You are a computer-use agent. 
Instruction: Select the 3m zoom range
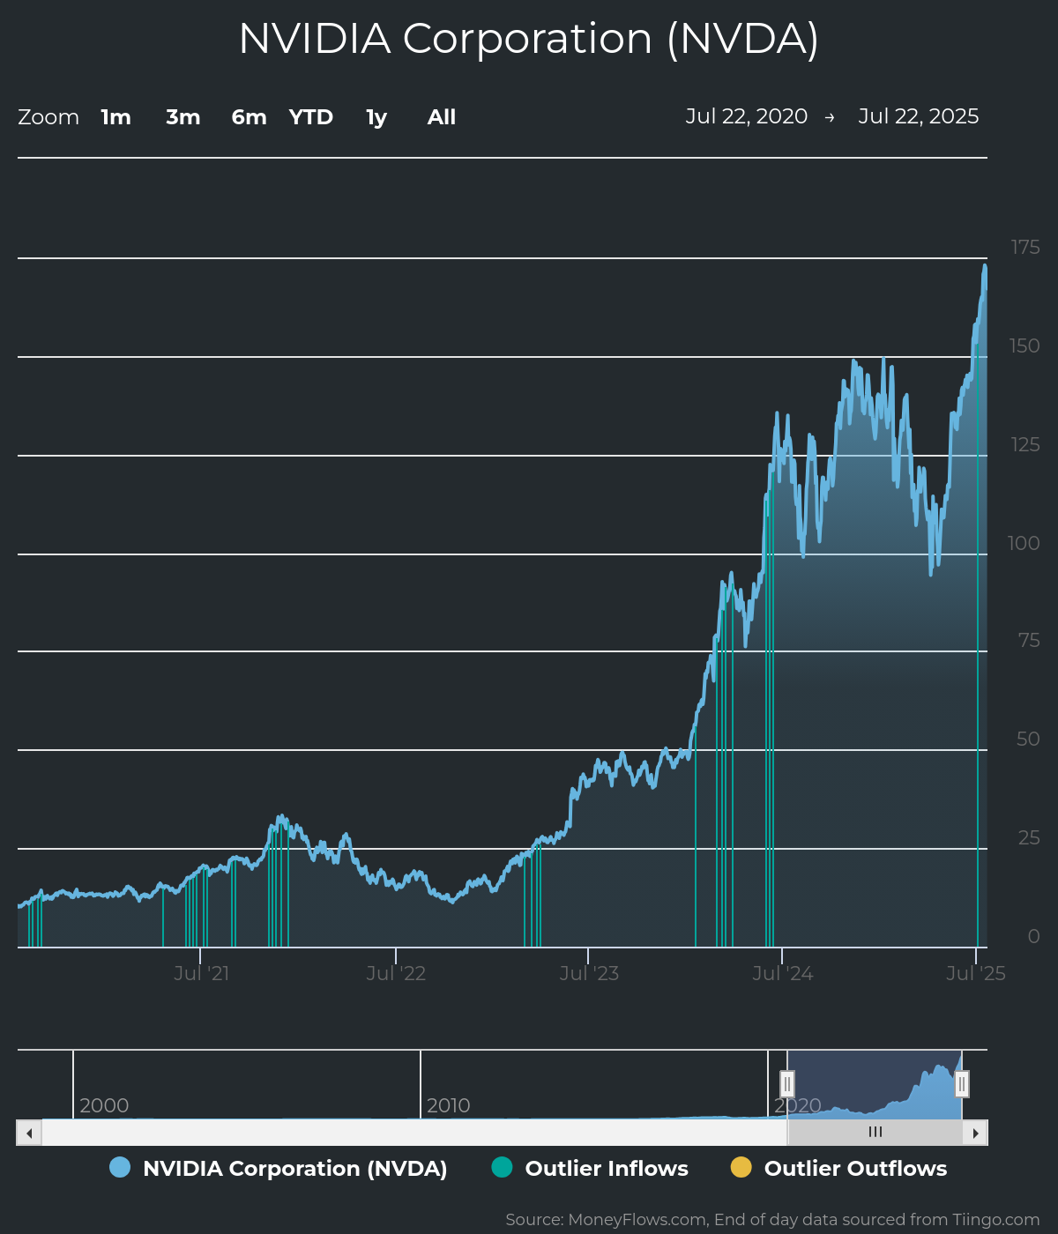pos(183,117)
